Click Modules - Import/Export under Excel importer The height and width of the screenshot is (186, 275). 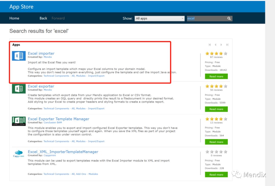click(x=90, y=76)
